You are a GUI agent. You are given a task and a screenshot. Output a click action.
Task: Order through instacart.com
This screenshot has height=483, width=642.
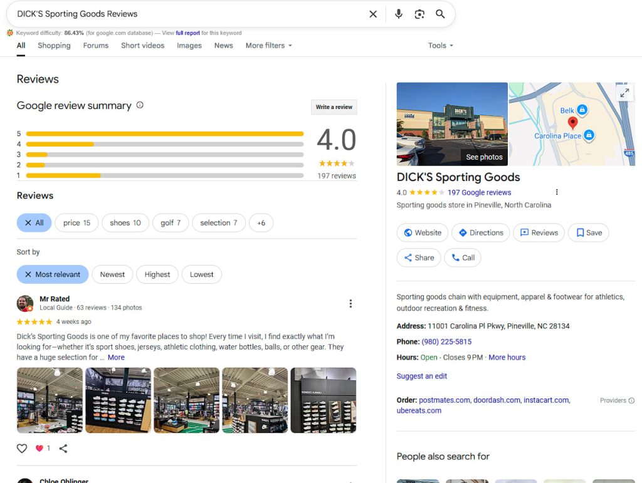pos(547,400)
